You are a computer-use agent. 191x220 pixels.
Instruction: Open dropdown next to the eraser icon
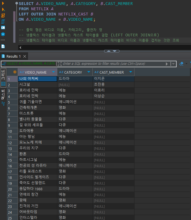[x=186, y=64]
